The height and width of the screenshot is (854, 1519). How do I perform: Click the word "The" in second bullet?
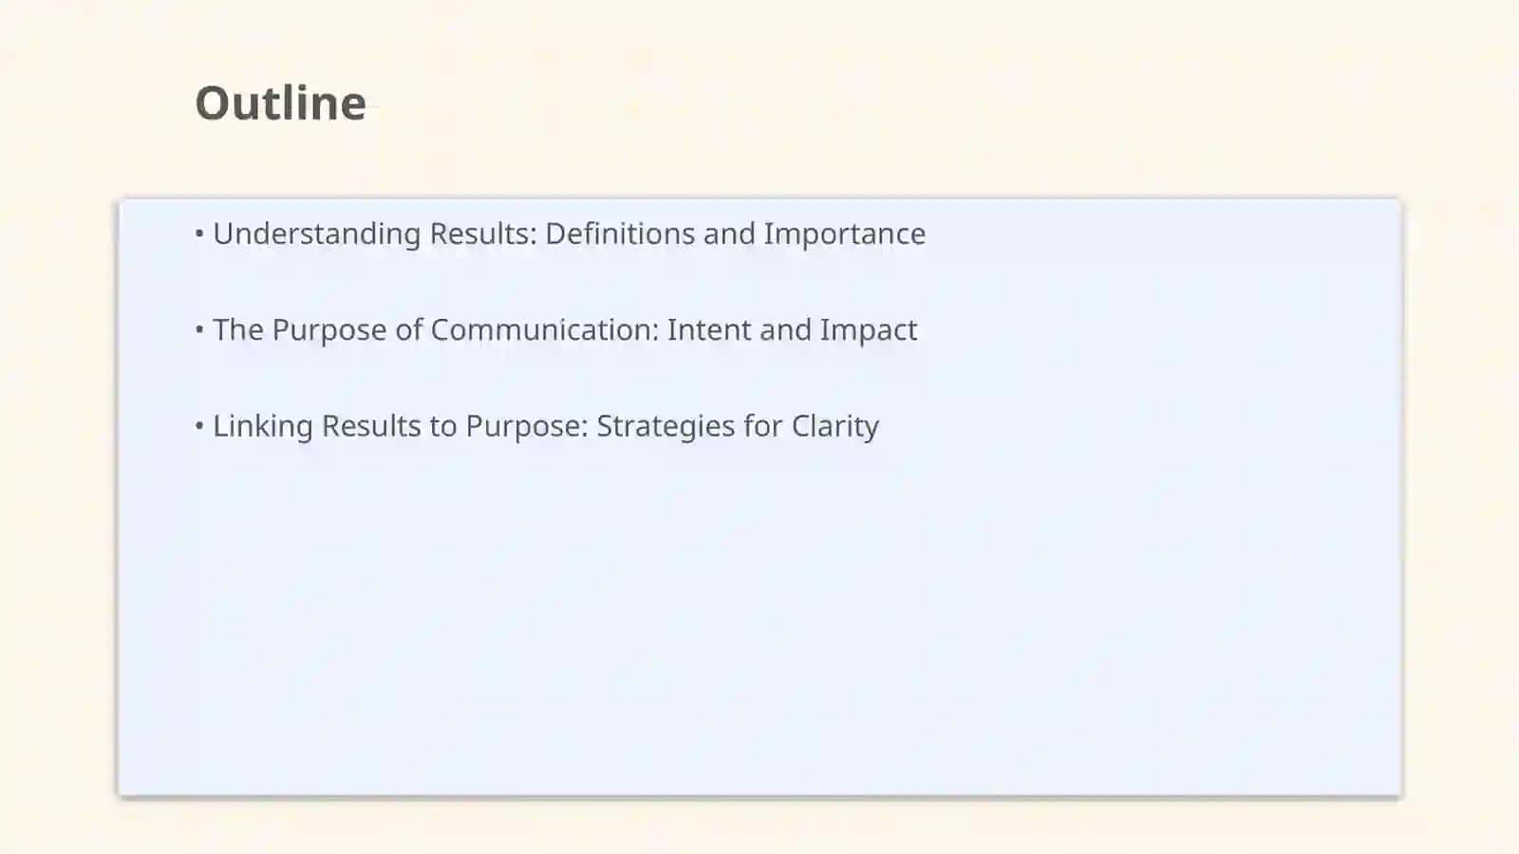coord(237,329)
